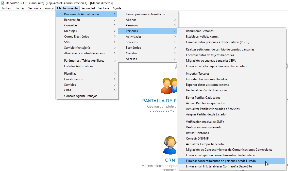Click the Mantenimiento menu
288x171 pixels.
[67, 8]
